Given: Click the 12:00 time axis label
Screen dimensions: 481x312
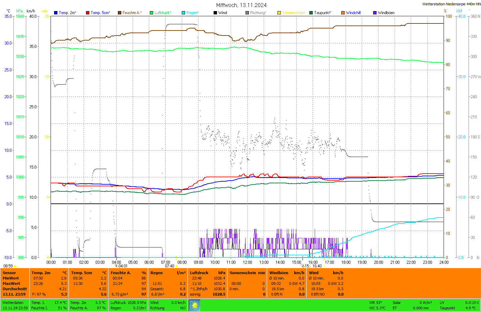Looking at the screenshot, I should point(248,262).
